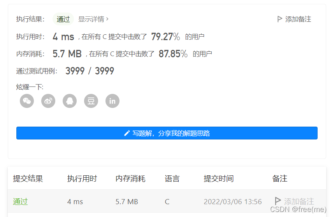Select the language cell C in table
The height and width of the screenshot is (217, 332).
tap(167, 201)
